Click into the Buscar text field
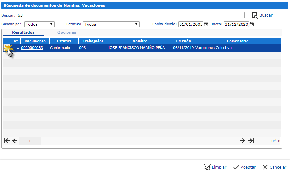This screenshot has width=290, height=174. pyautogui.click(x=130, y=15)
